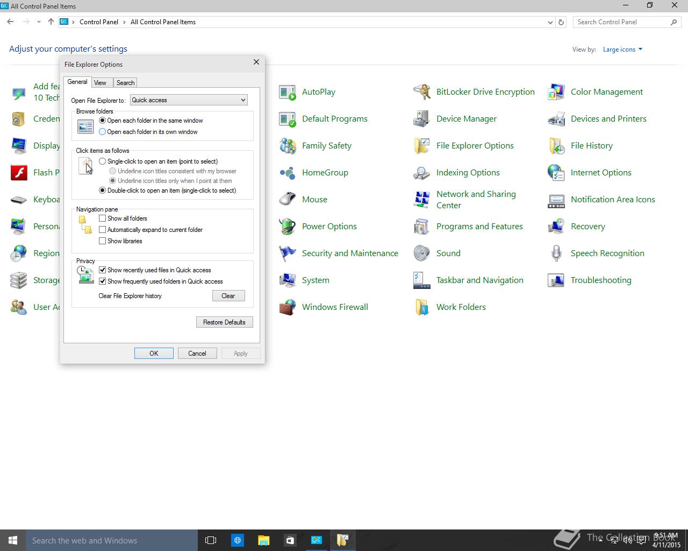
Task: Click the Restore Defaults button
Action: 224,322
